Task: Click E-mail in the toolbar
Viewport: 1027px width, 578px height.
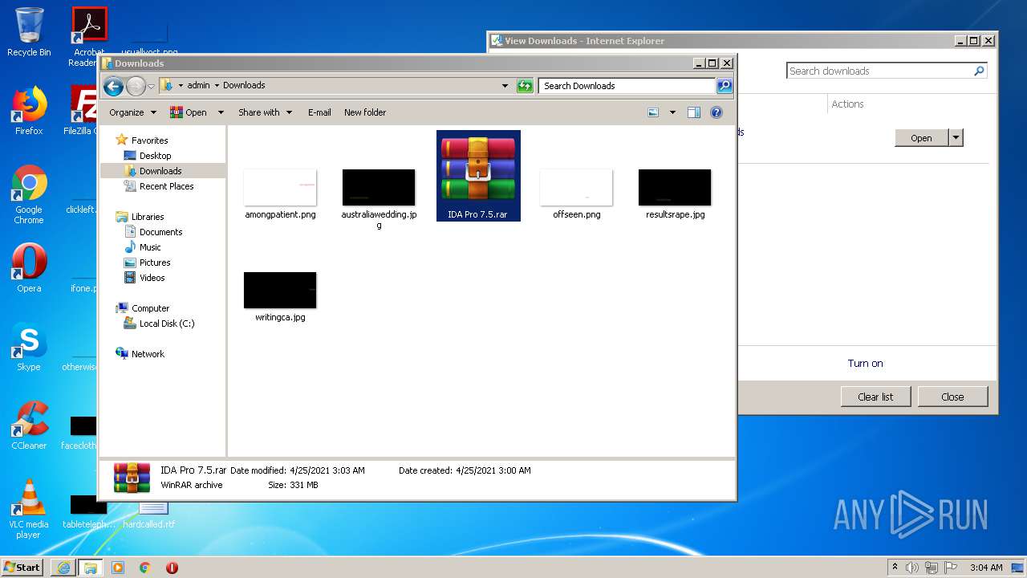Action: pyautogui.click(x=319, y=112)
